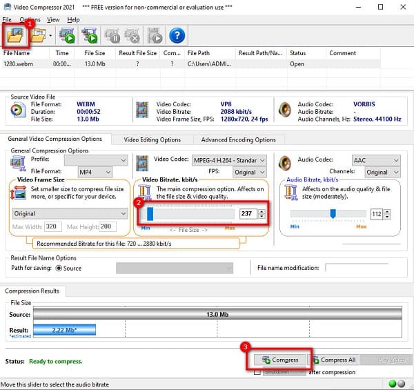Open the Compression Results tab
The width and height of the screenshot is (414, 390).
click(32, 291)
